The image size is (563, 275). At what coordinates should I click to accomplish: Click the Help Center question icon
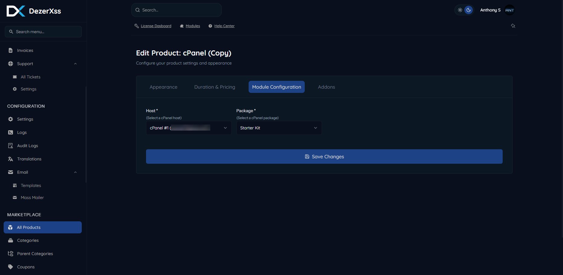click(x=210, y=26)
